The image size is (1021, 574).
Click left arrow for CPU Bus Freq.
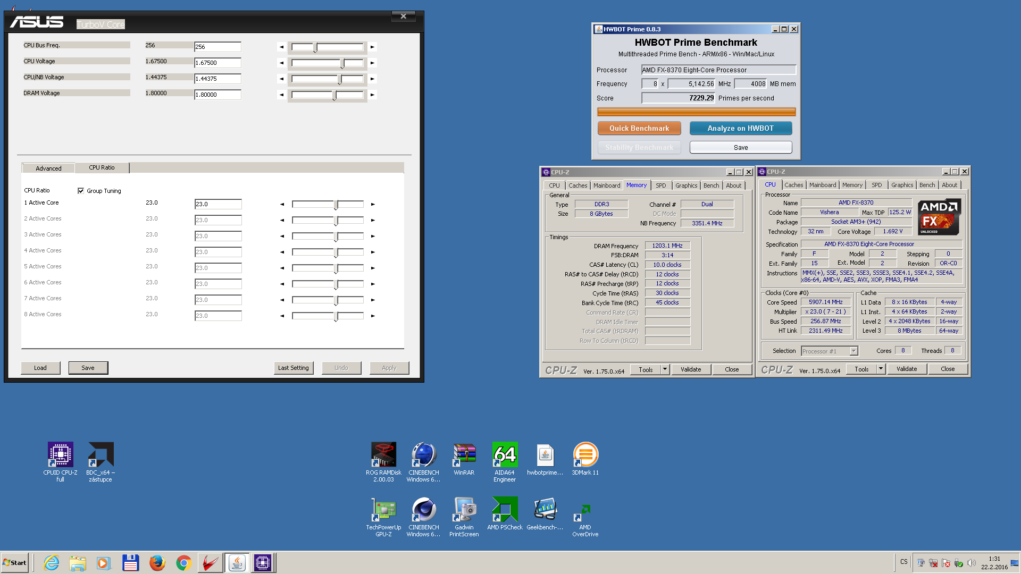tap(281, 47)
